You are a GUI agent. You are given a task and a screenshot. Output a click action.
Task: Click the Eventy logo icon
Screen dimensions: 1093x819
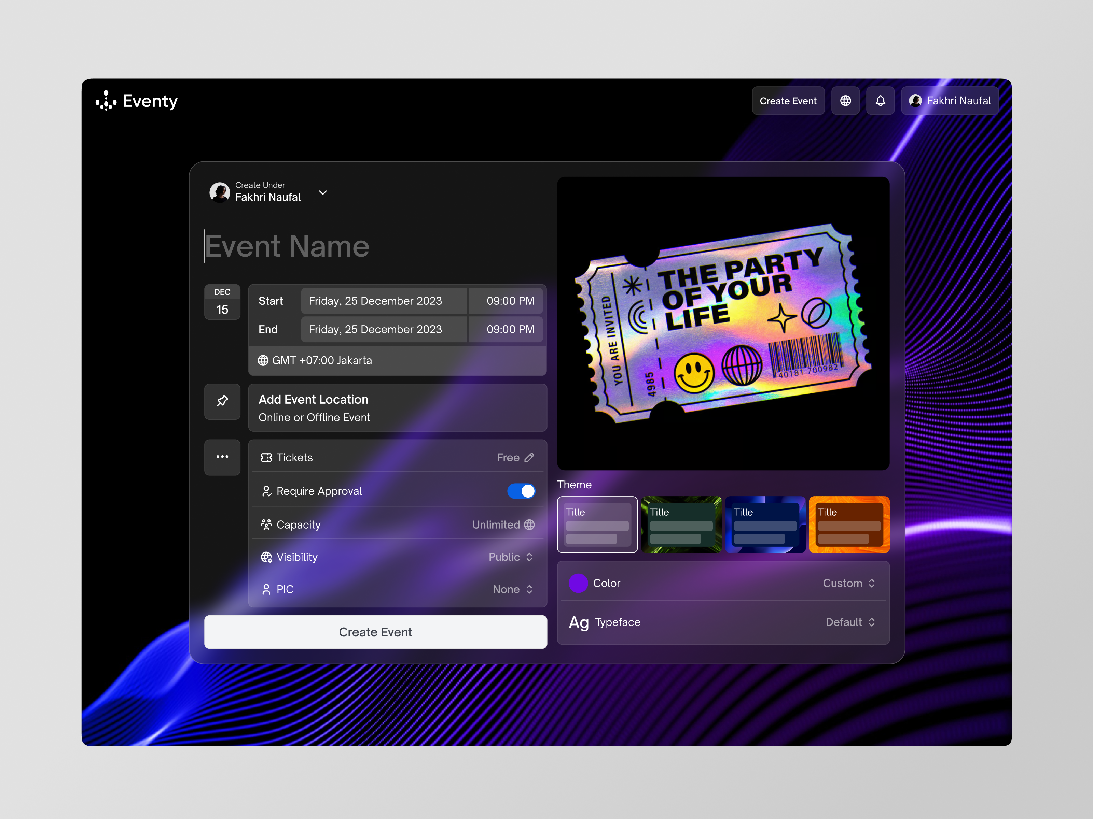107,101
